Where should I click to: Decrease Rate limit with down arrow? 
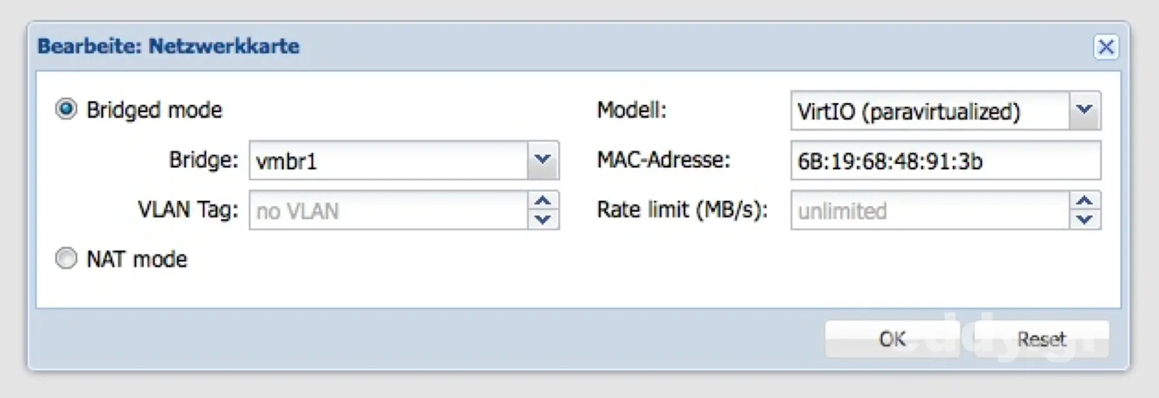(1085, 220)
